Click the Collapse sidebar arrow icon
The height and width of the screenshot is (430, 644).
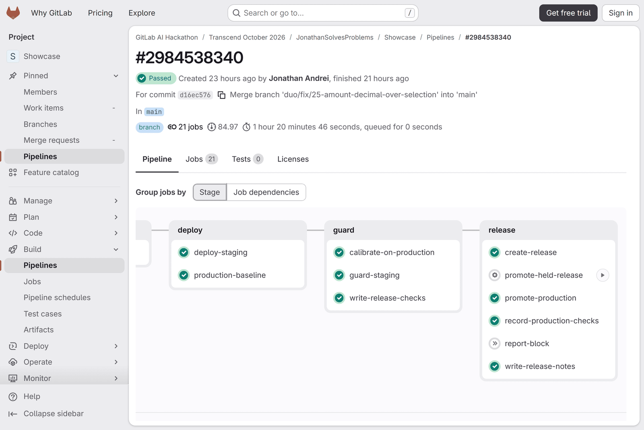tap(13, 414)
